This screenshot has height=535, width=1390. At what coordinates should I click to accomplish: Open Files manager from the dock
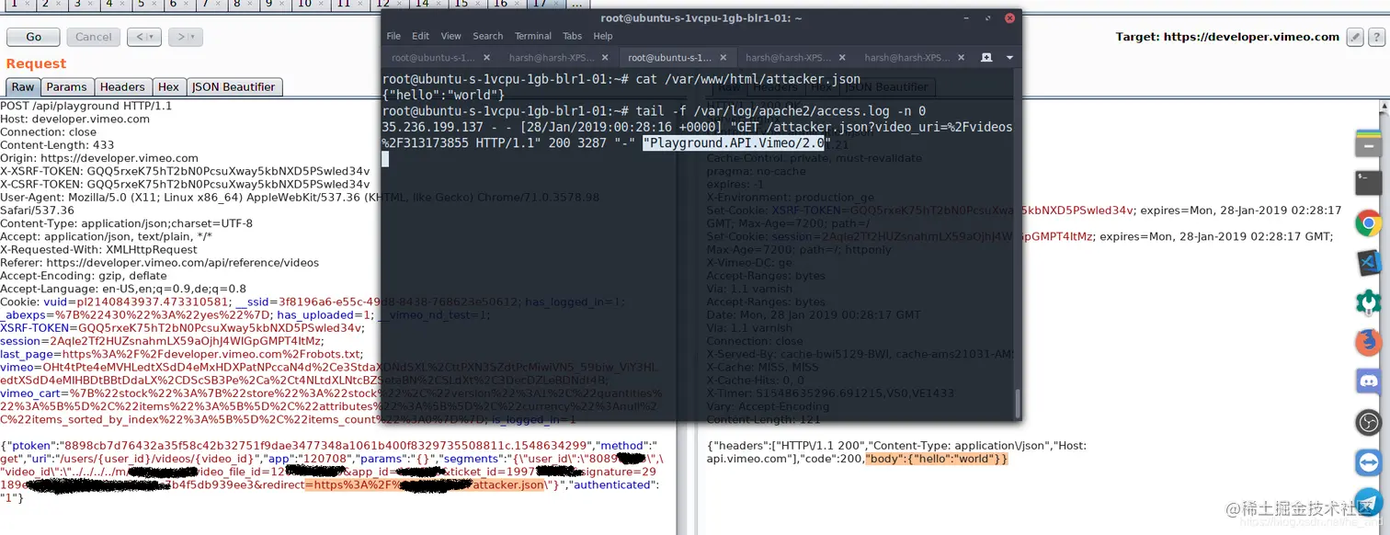tap(1369, 142)
